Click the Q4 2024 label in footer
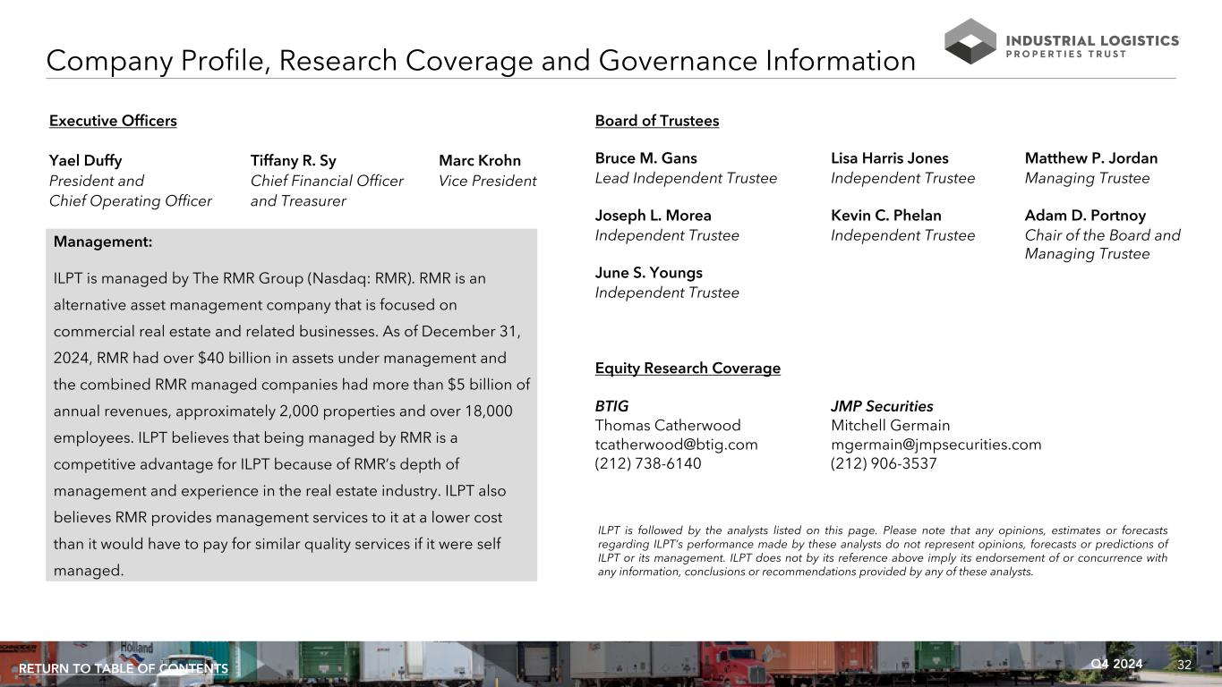 tap(1116, 664)
